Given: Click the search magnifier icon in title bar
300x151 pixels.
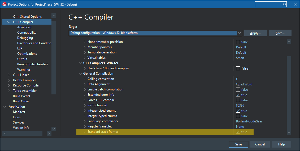Looking at the screenshot, I should coord(284,4).
